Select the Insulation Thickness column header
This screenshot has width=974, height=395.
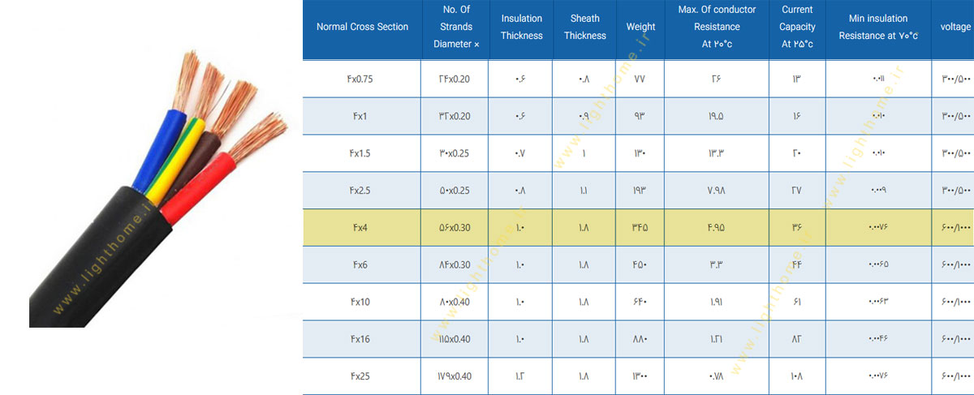click(522, 27)
